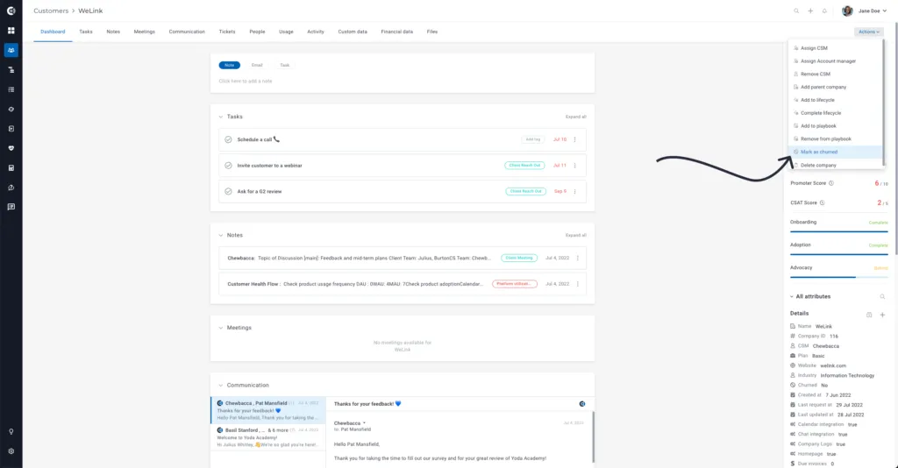
Task: Click sender icon in Thanks for your feedback email
Action: 582,404
